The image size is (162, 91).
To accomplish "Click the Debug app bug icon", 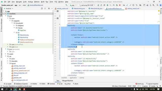I will [x=107, y=5].
